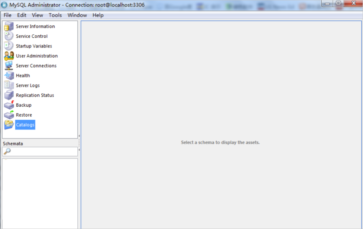Viewport: 363px width, 229px height.
Task: Open the User Administration label
Action: point(37,56)
